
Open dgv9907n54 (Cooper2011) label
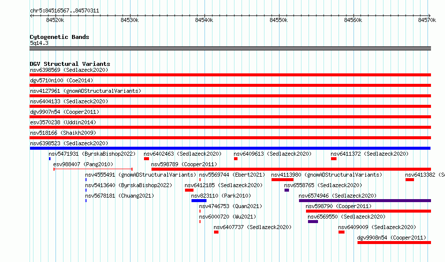point(64,112)
